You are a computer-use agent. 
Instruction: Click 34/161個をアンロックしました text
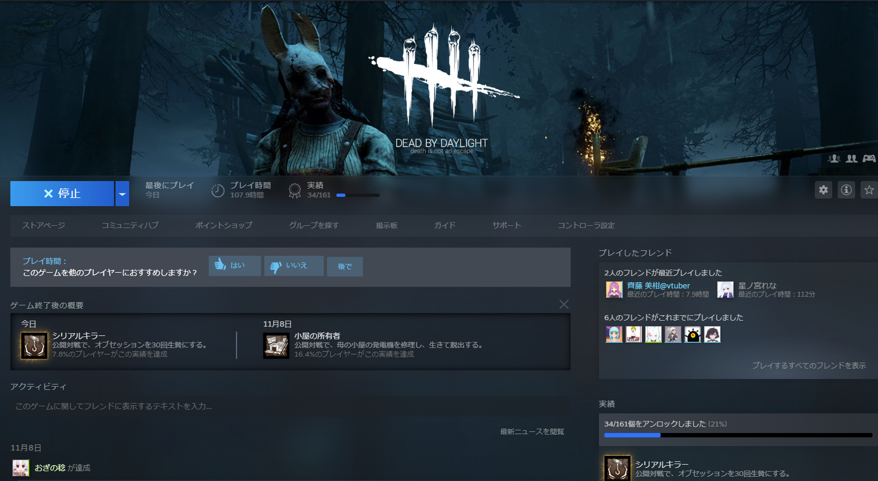tap(655, 424)
